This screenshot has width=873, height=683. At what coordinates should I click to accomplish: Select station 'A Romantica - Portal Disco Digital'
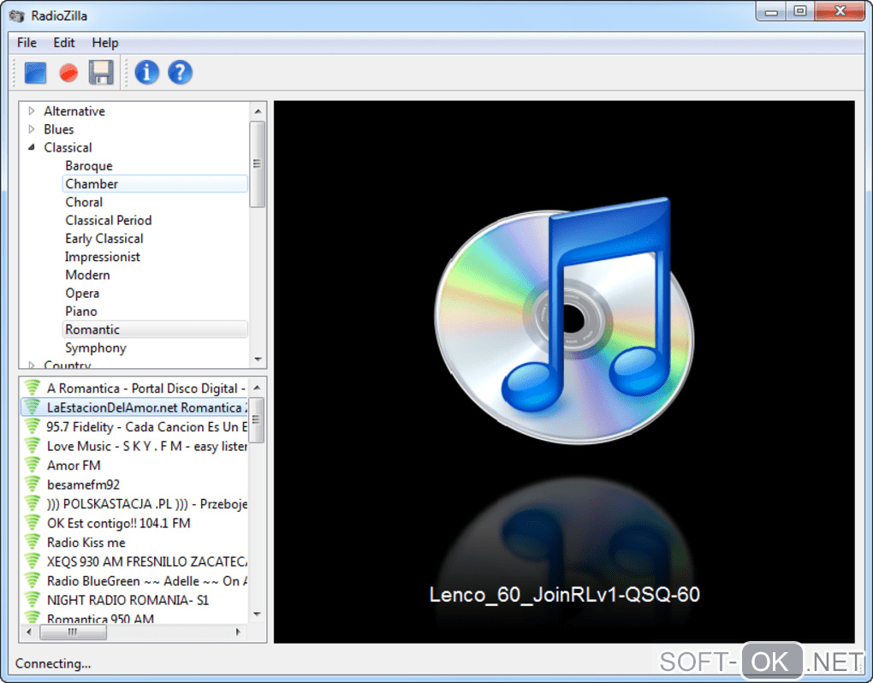coord(146,388)
